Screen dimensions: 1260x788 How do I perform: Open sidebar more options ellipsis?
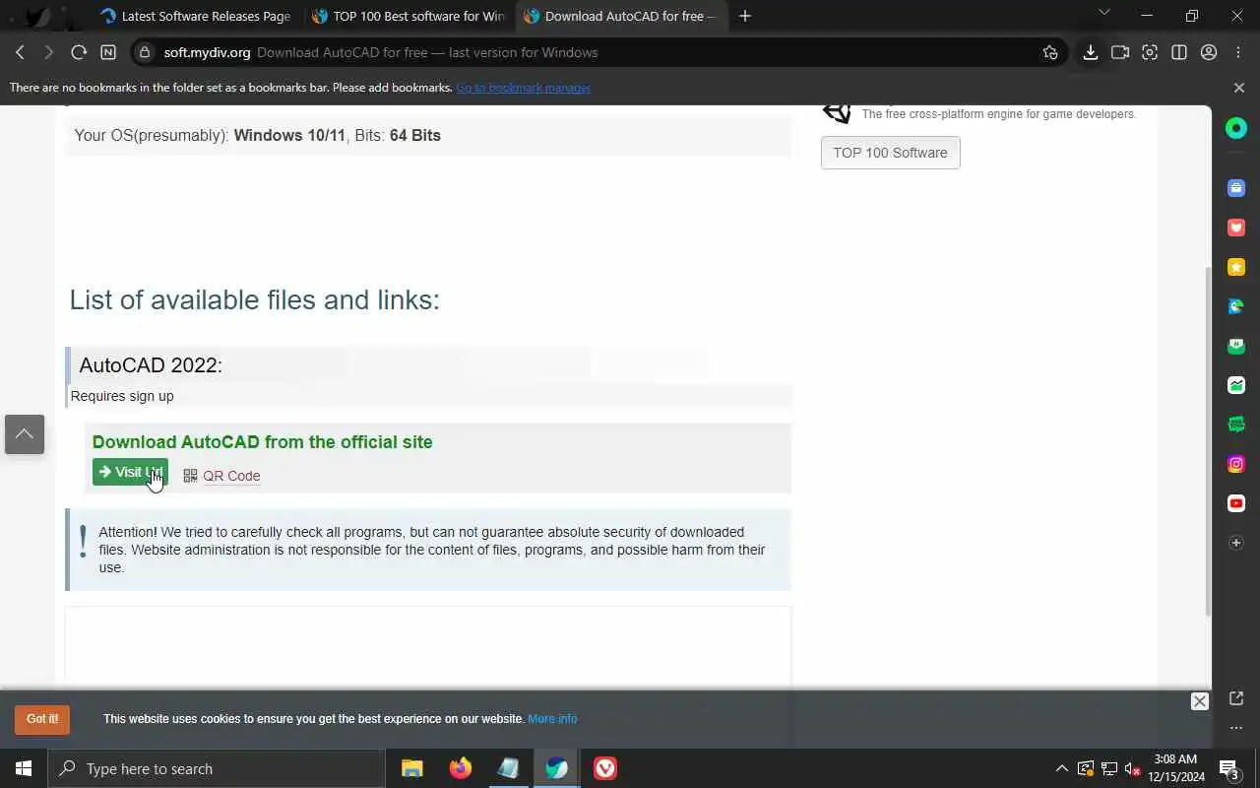coord(1236,729)
